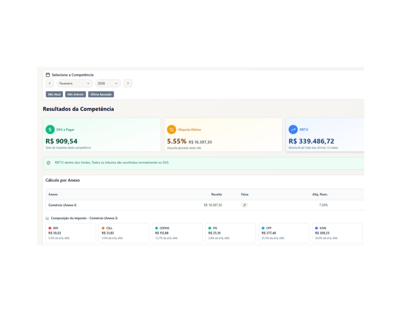The image size is (408, 326).
Task: Select the Resultados da Competência heading
Action: (78, 109)
